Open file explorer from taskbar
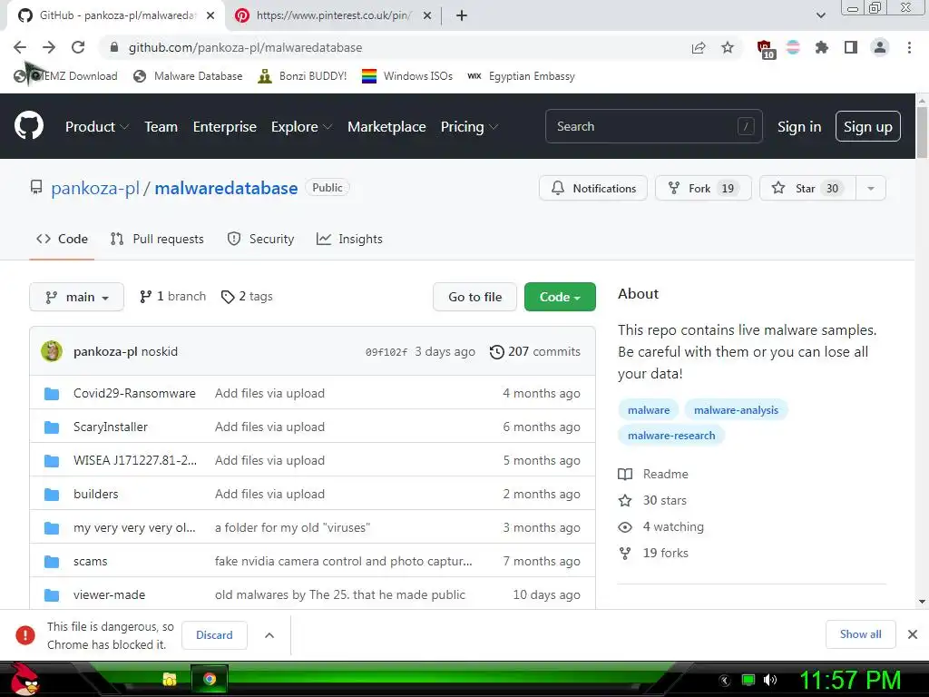 click(x=170, y=679)
